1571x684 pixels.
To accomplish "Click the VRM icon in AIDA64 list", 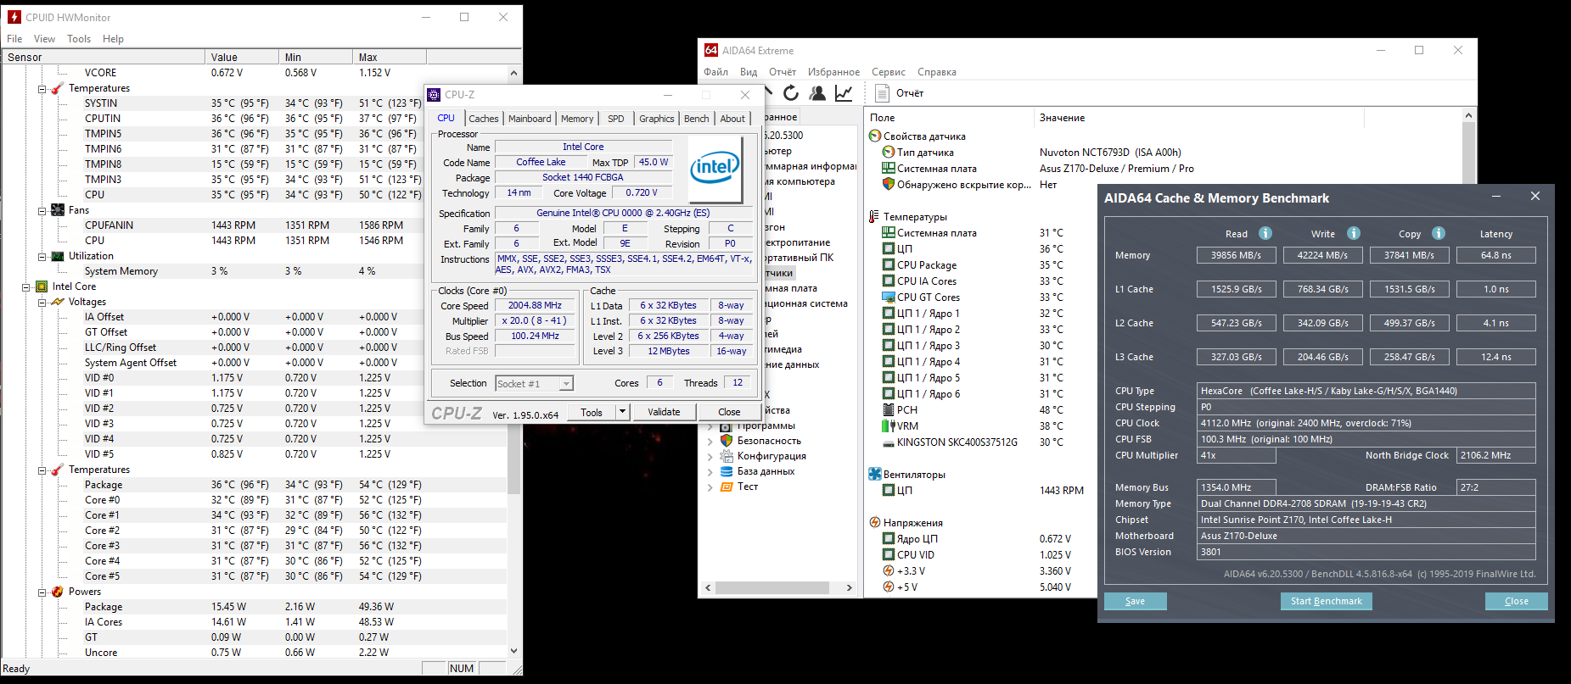I will (889, 426).
